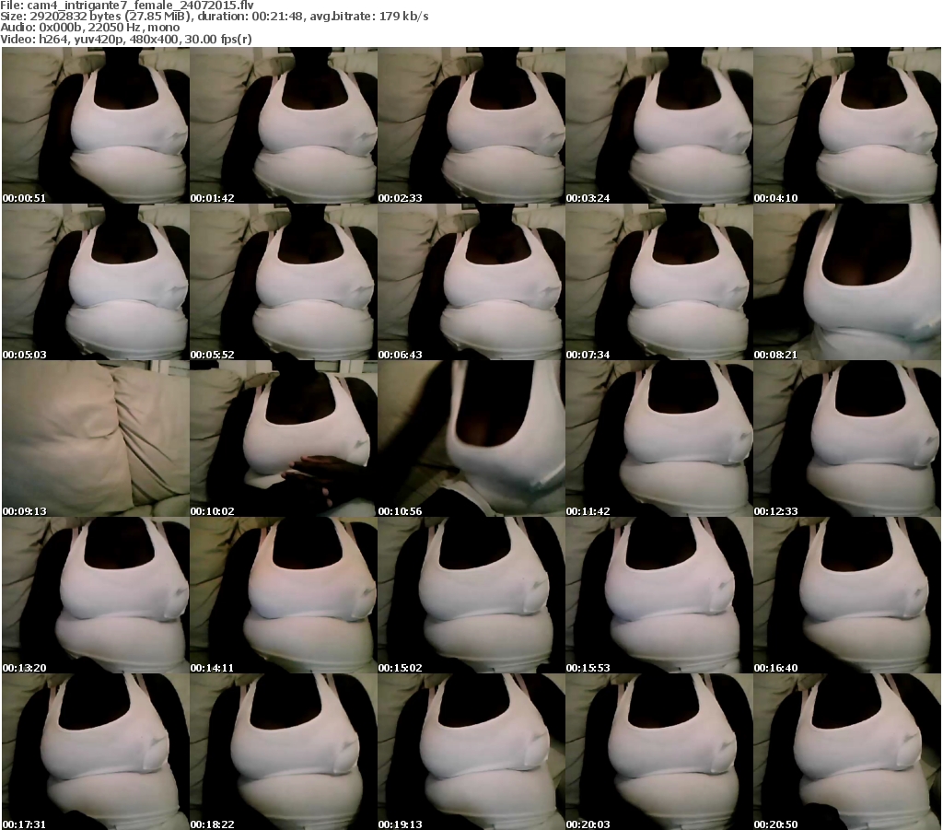The height and width of the screenshot is (830, 943).
Task: Click the thumbnail timestamped 00:16:40
Action: pos(846,595)
